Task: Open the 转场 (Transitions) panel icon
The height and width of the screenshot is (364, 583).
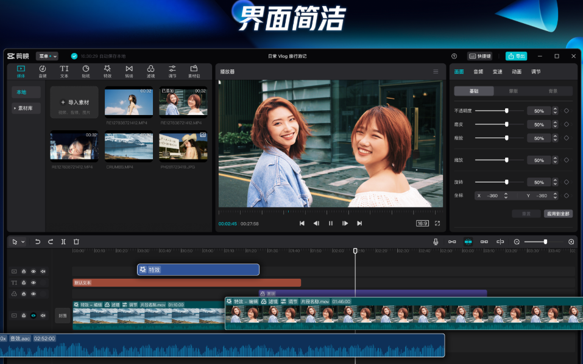Action: point(129,71)
